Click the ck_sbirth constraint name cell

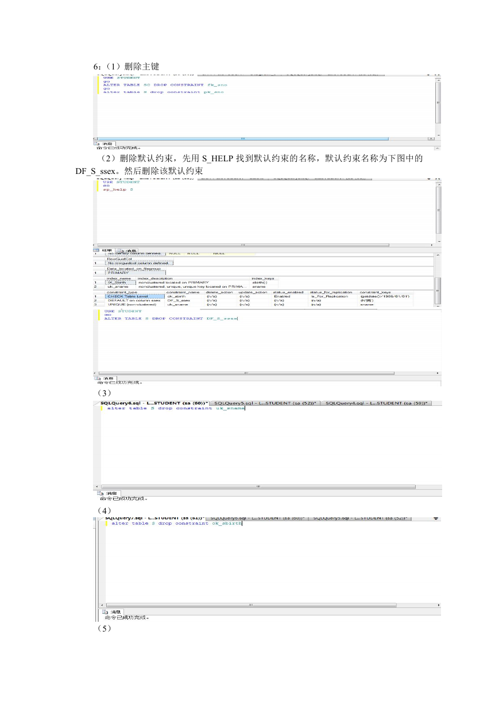tap(185, 296)
